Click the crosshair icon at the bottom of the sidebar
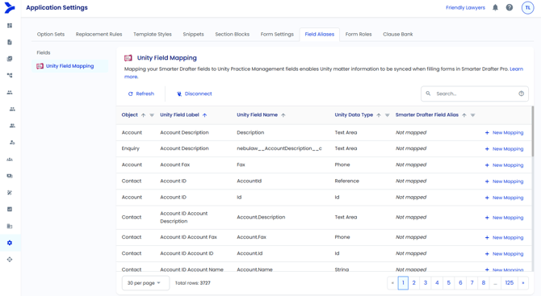Image resolution: width=541 pixels, height=296 pixels. 10,260
